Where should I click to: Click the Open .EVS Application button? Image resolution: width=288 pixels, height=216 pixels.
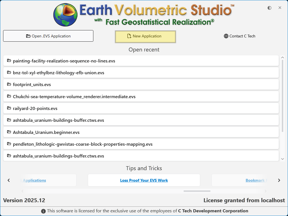(48, 36)
